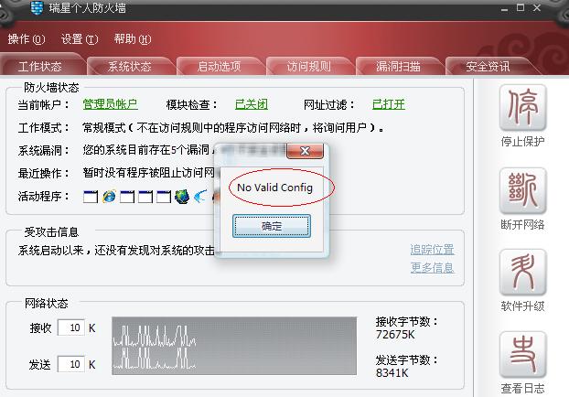This screenshot has width=569, height=397.
Task: Toggle 网址过滤 status link 已打开
Action: coord(388,104)
